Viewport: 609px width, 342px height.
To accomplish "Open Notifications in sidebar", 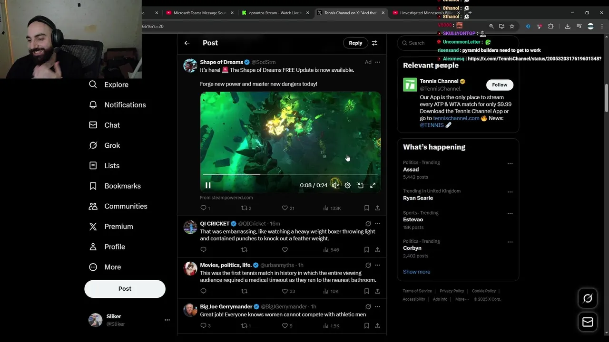I will pos(118,105).
